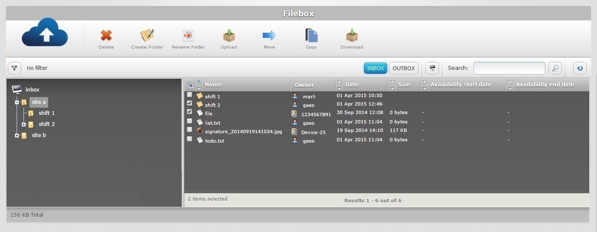Click the Upload box icon
597x232 pixels.
(x=229, y=35)
